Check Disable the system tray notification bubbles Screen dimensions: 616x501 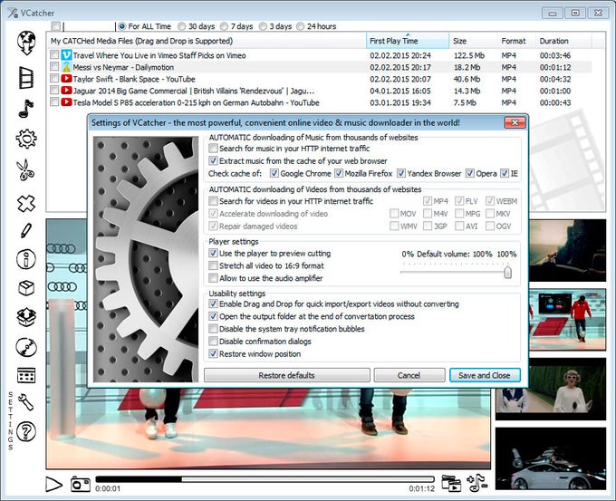point(213,329)
